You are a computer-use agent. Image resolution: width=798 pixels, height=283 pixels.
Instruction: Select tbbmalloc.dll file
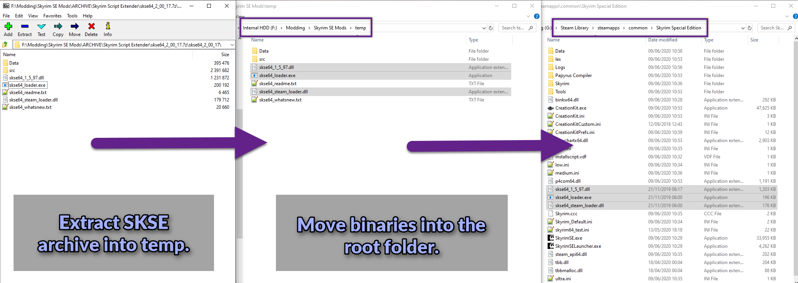pos(569,271)
